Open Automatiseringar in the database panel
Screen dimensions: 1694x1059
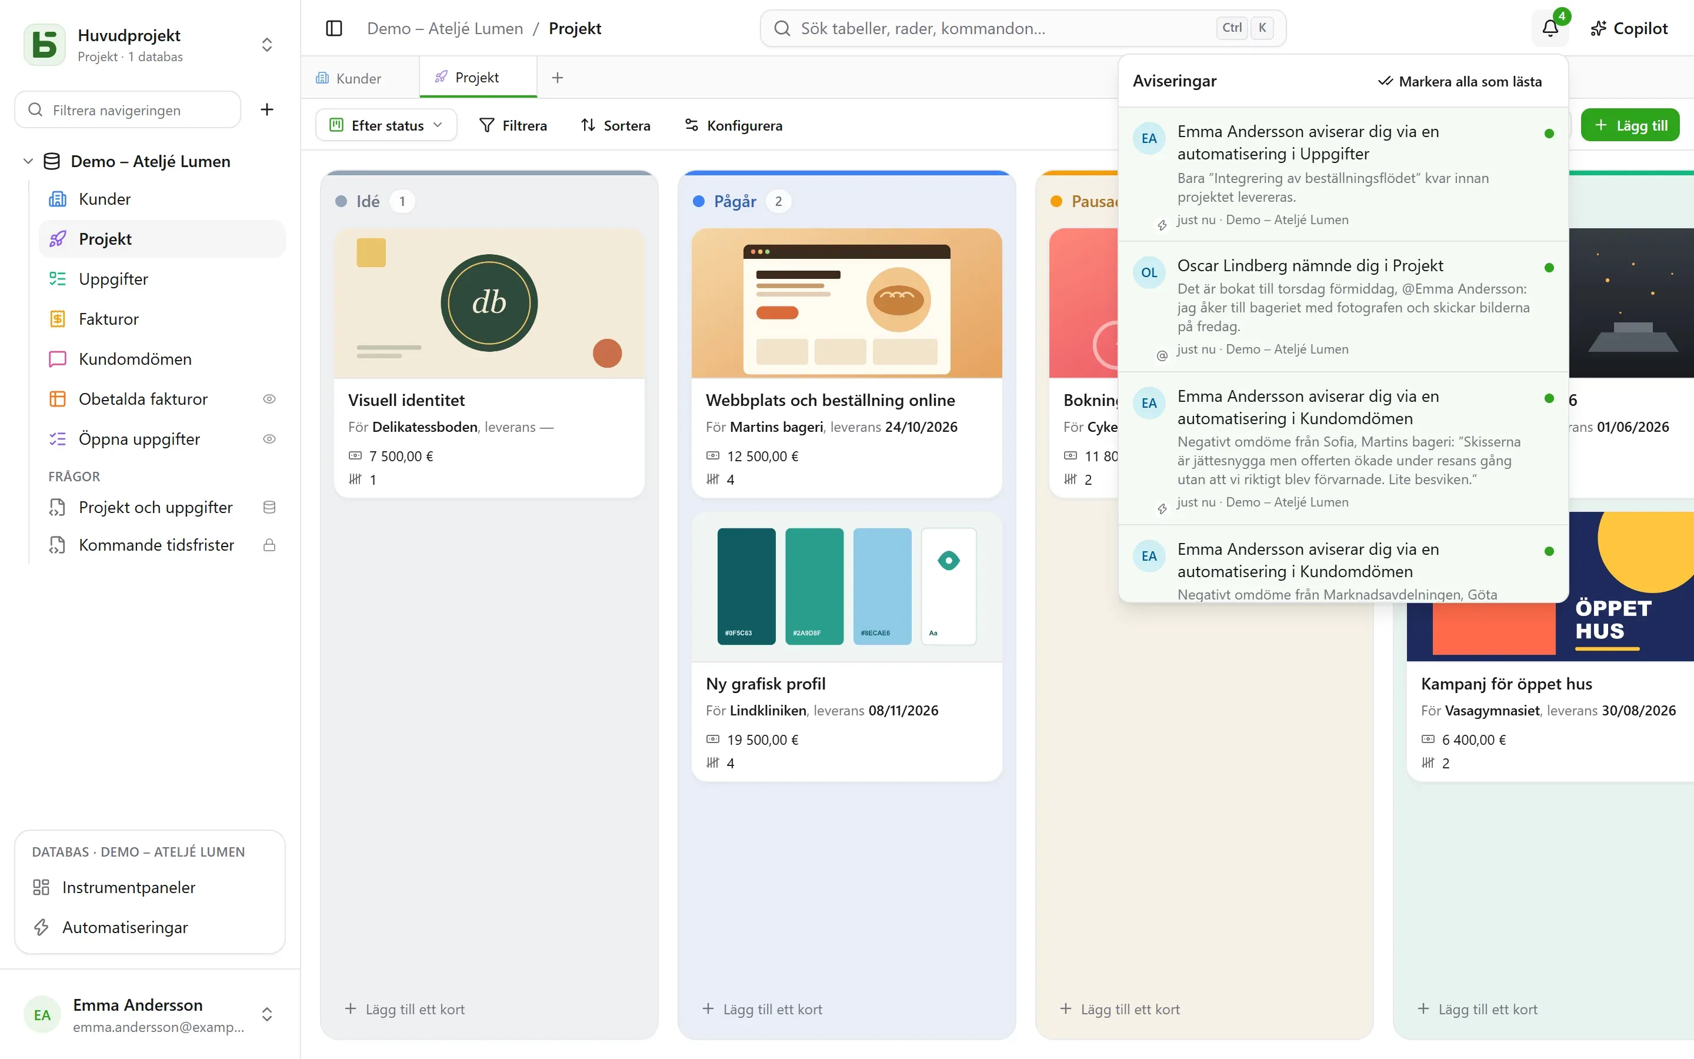150,927
